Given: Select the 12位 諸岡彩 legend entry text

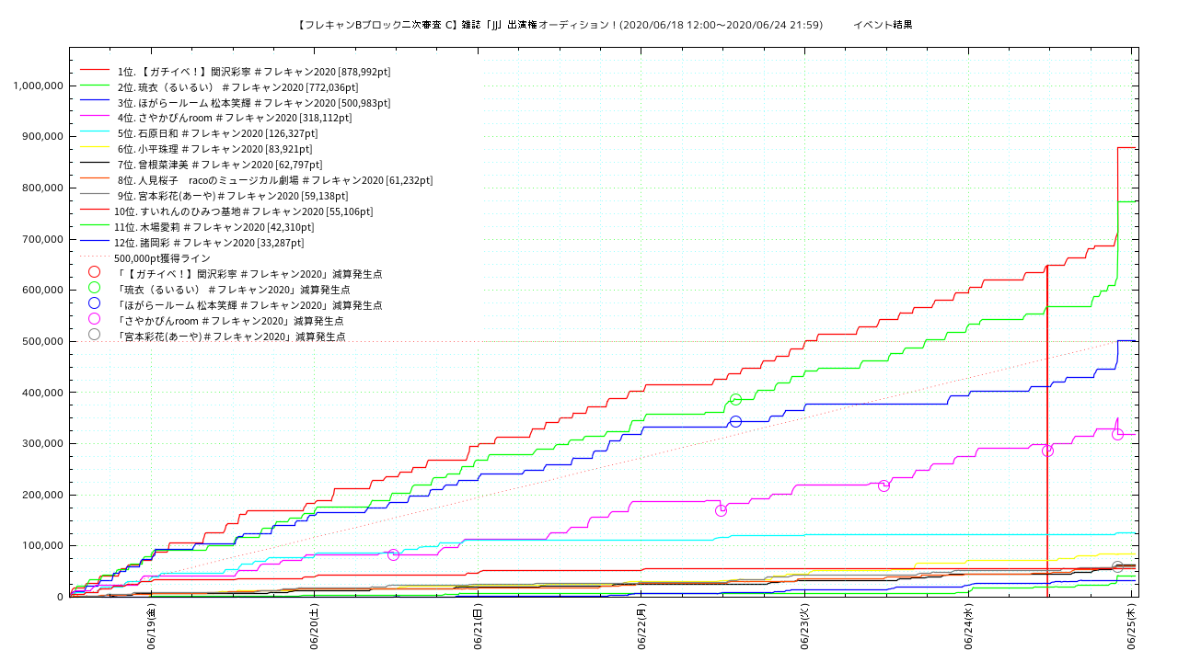Looking at the screenshot, I should pos(210,243).
